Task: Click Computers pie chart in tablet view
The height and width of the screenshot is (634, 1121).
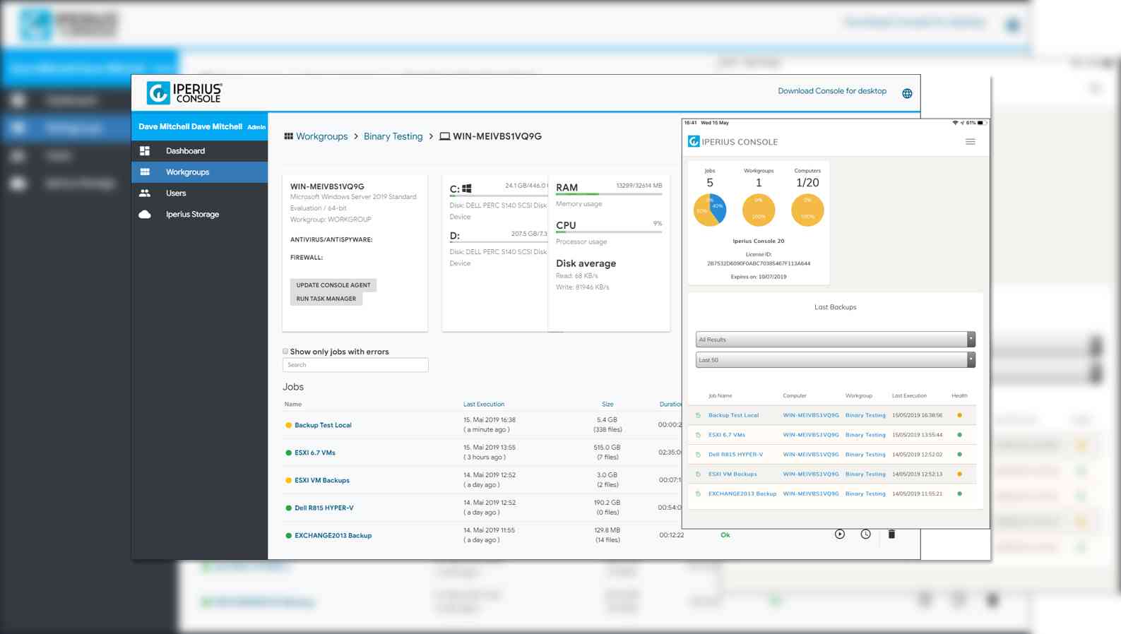Action: [807, 210]
